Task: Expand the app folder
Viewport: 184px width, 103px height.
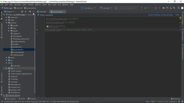Action: click(x=9, y=28)
